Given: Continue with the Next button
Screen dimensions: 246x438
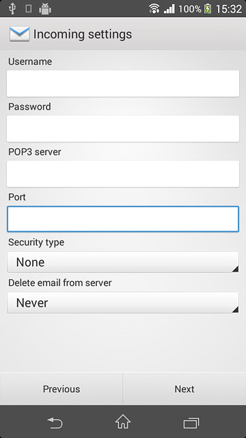Looking at the screenshot, I should [184, 389].
